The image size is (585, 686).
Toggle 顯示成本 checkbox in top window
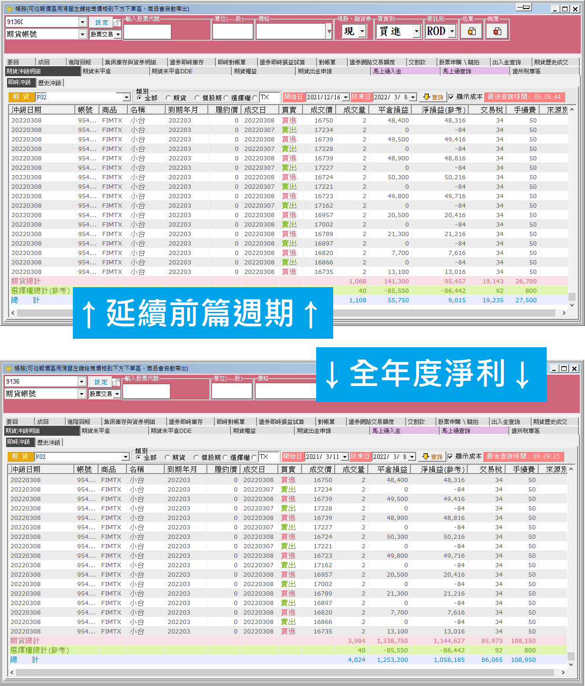tap(451, 97)
